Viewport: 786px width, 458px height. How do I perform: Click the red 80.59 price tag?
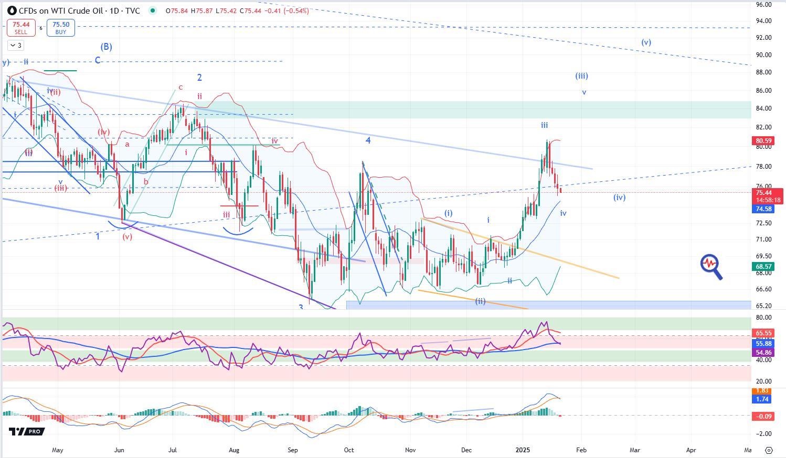[x=764, y=141]
